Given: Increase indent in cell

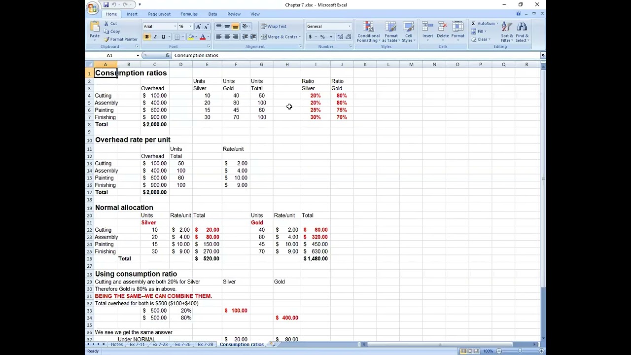Looking at the screenshot, I should click(x=253, y=37).
